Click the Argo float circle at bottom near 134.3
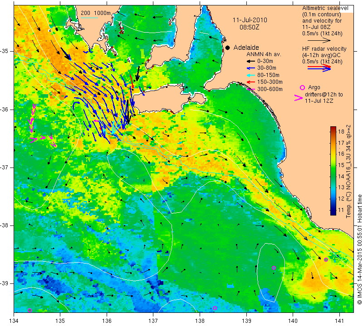Screen dimensions: 363x326 [x=29, y=310]
